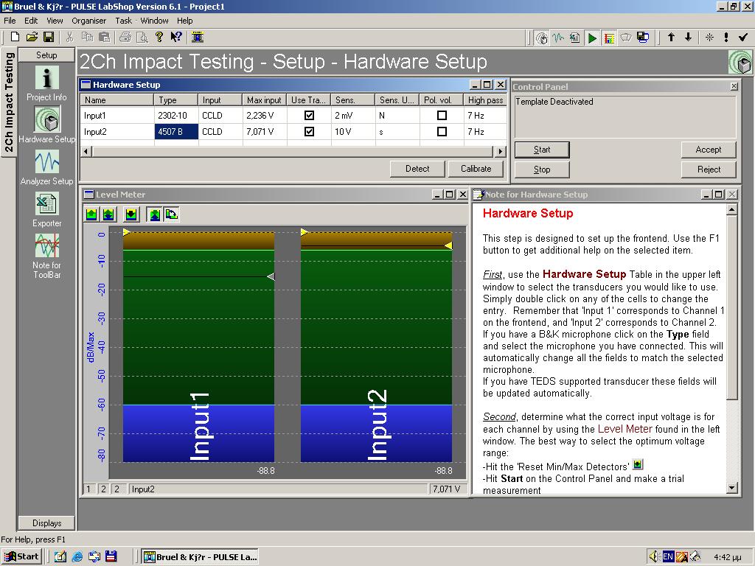Open a project with the folder icon
Image resolution: width=755 pixels, height=566 pixels.
tap(32, 37)
